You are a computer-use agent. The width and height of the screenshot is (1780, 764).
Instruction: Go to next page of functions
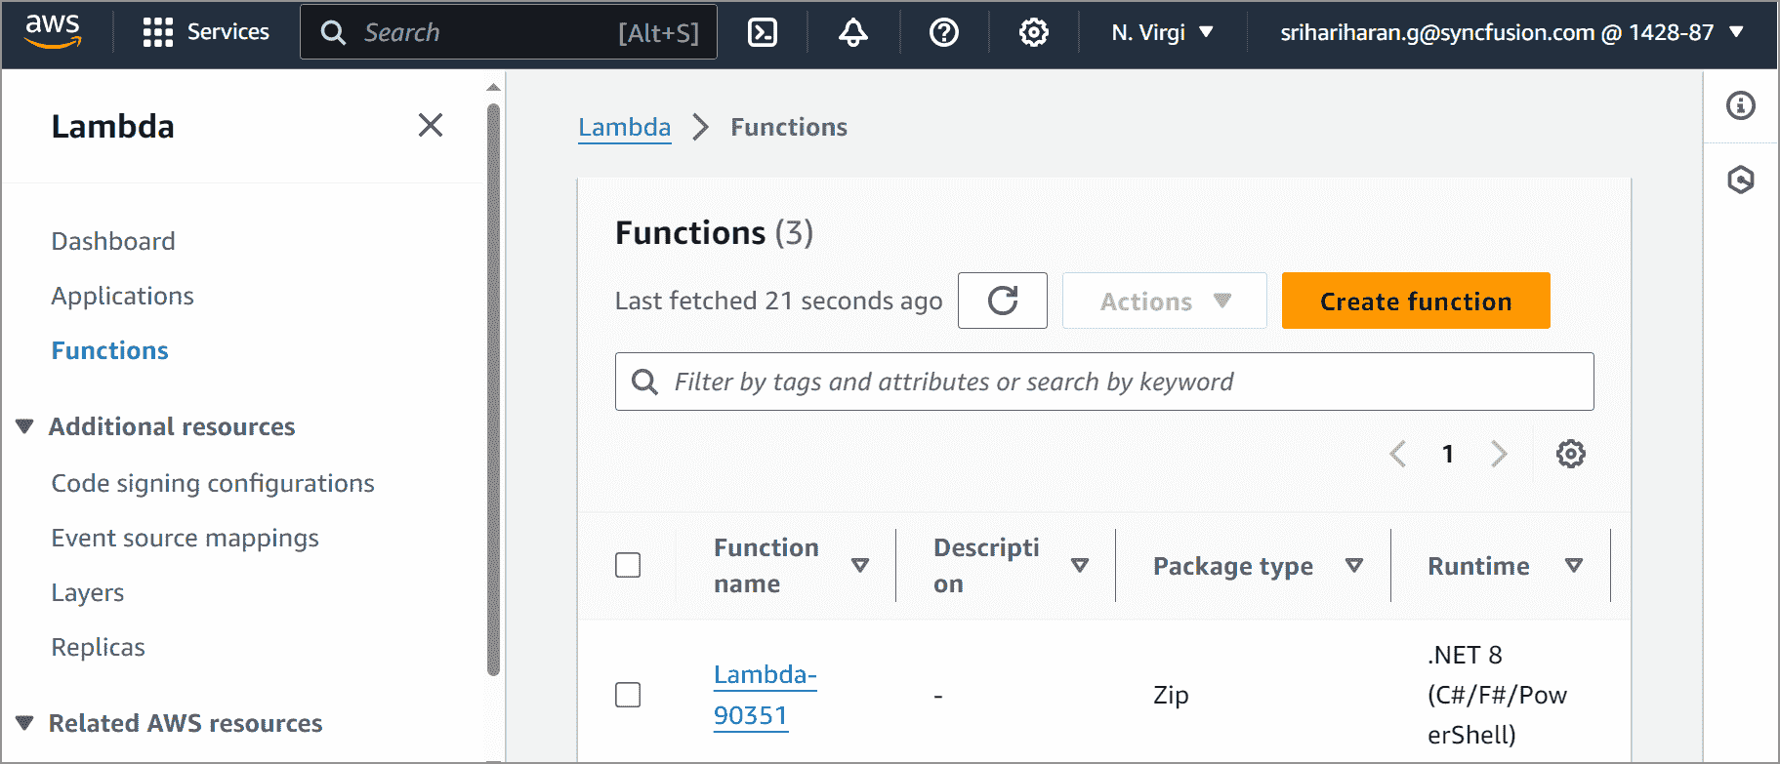(1499, 454)
